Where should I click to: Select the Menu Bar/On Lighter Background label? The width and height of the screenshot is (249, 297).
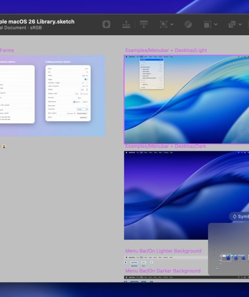tap(163, 251)
